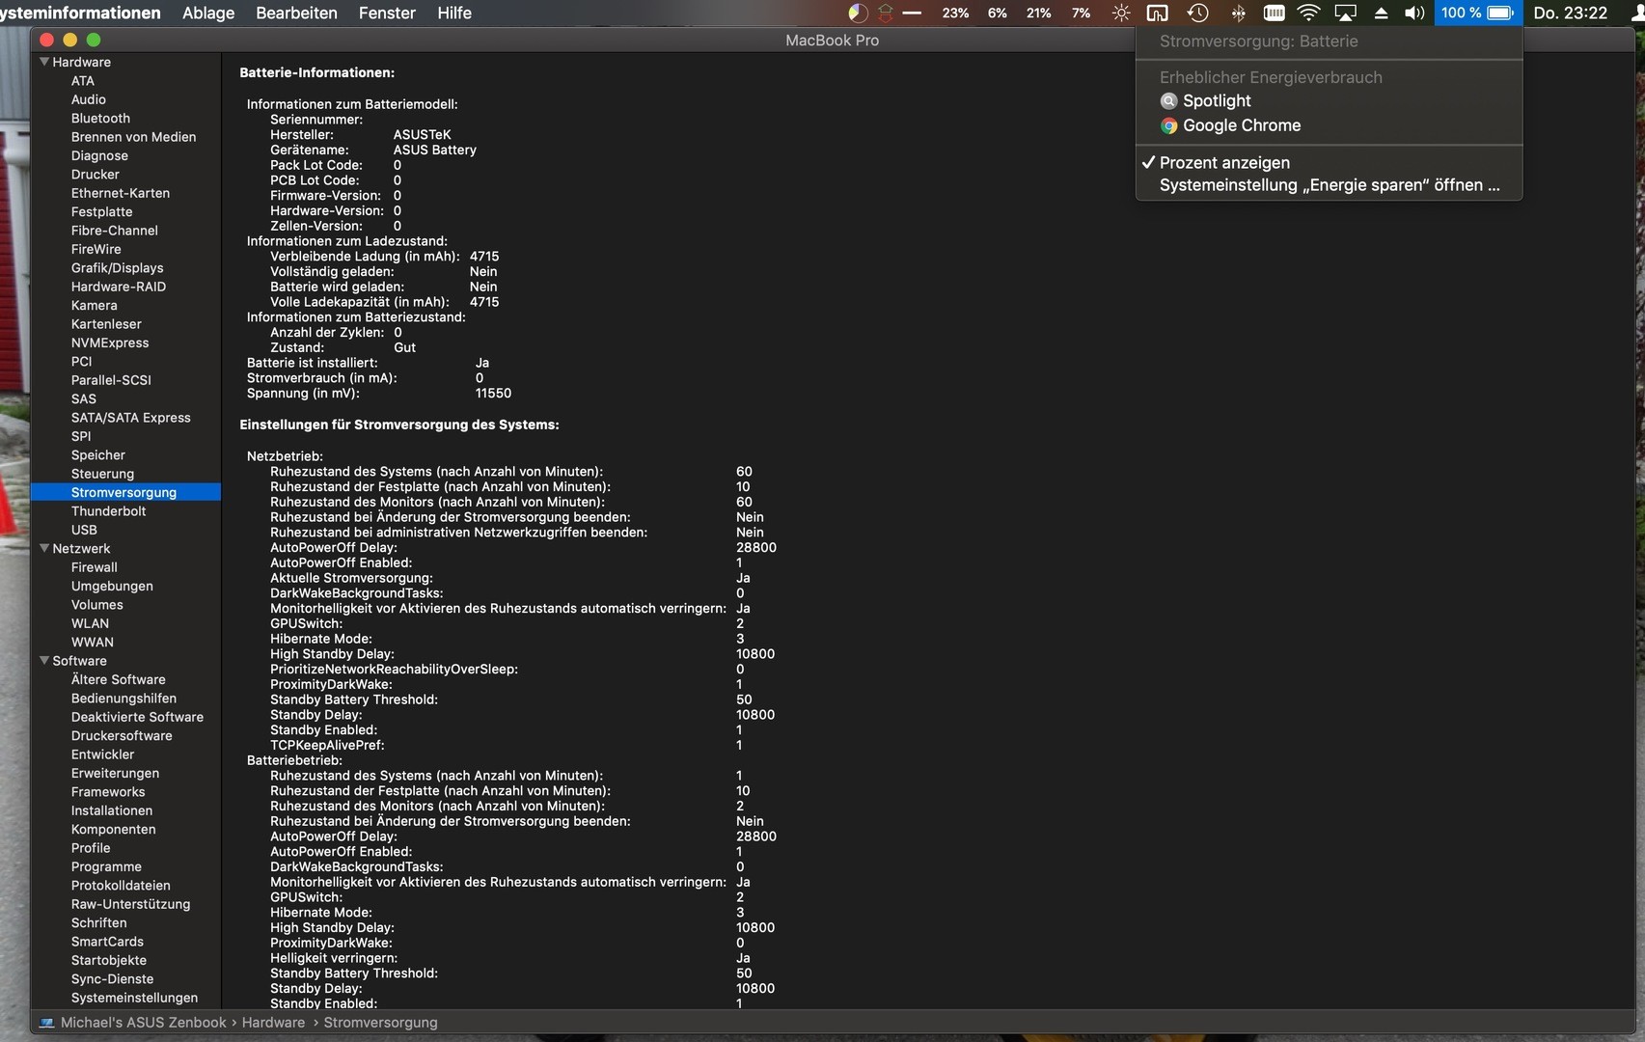Select Thunderbolt in the sidebar
The width and height of the screenshot is (1645, 1042).
[108, 511]
